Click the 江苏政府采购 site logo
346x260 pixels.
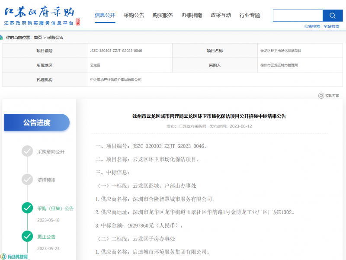[x=42, y=16]
